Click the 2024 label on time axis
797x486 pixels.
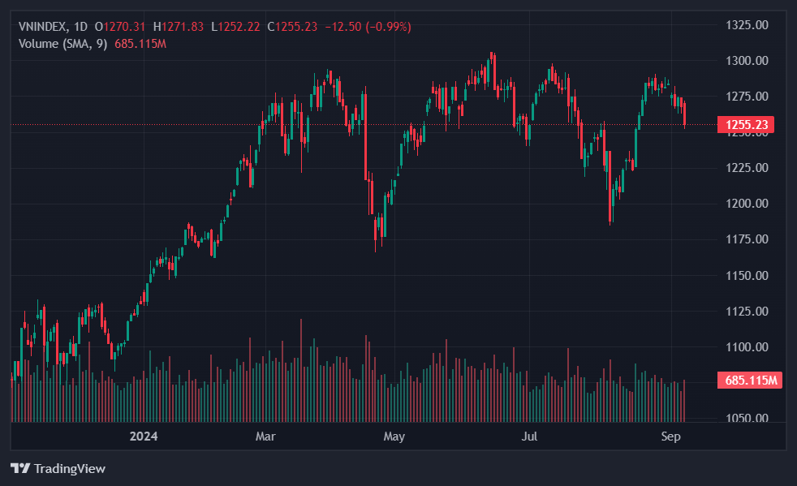click(x=144, y=437)
